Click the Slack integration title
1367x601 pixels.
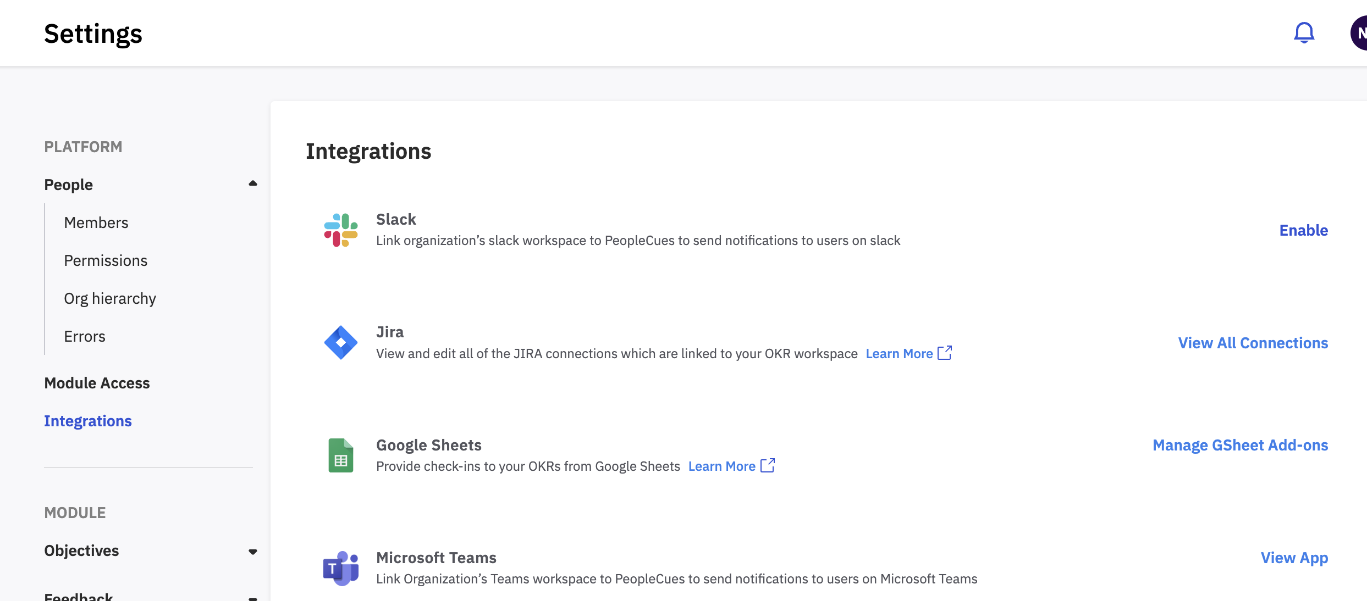[x=396, y=219]
